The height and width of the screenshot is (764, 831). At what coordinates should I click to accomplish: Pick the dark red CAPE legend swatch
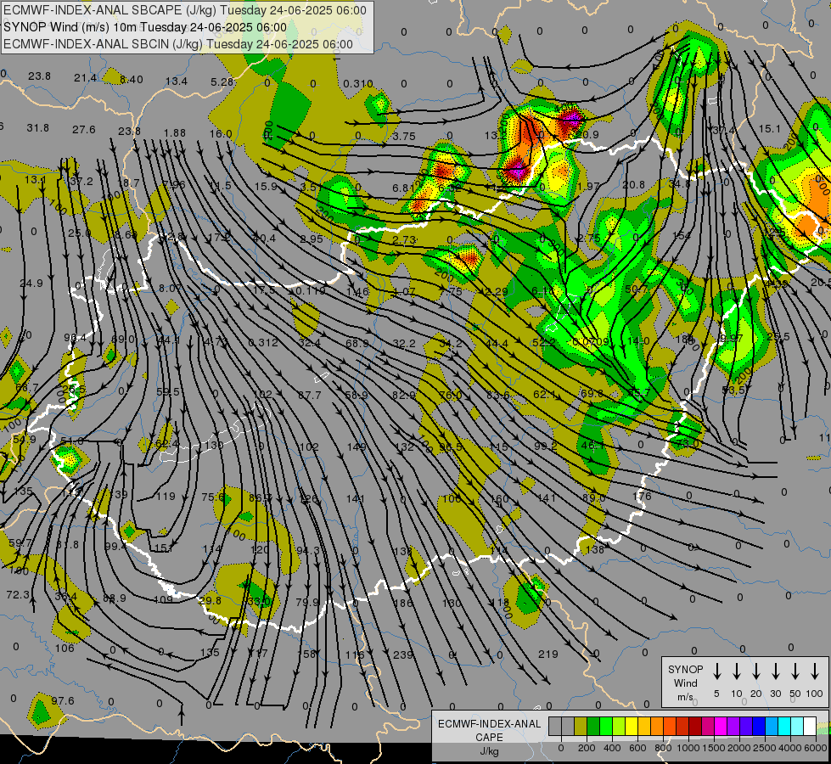(x=695, y=727)
